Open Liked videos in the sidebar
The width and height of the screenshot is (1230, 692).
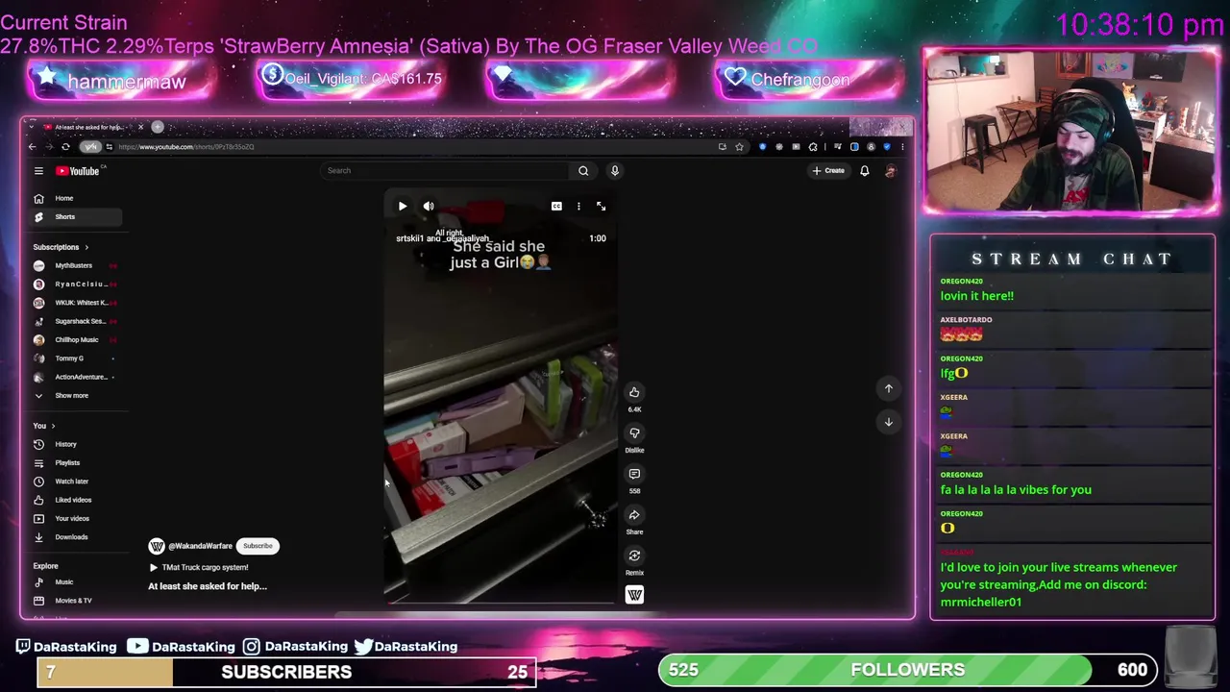click(75, 500)
